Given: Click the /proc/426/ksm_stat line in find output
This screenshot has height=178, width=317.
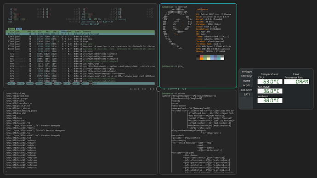Looking at the screenshot, I should tap(16, 113).
